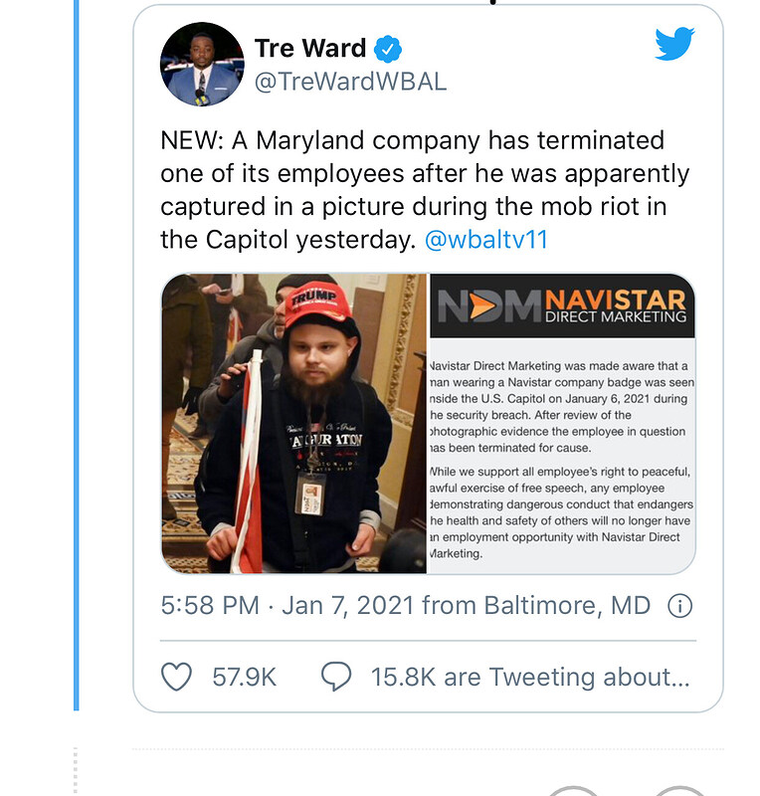760x796 pixels.
Task: Open the @TreWardWBAL handle link
Action: (350, 82)
